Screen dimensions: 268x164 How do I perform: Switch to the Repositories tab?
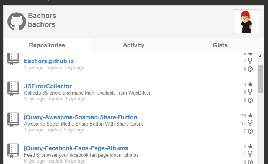pyautogui.click(x=47, y=45)
